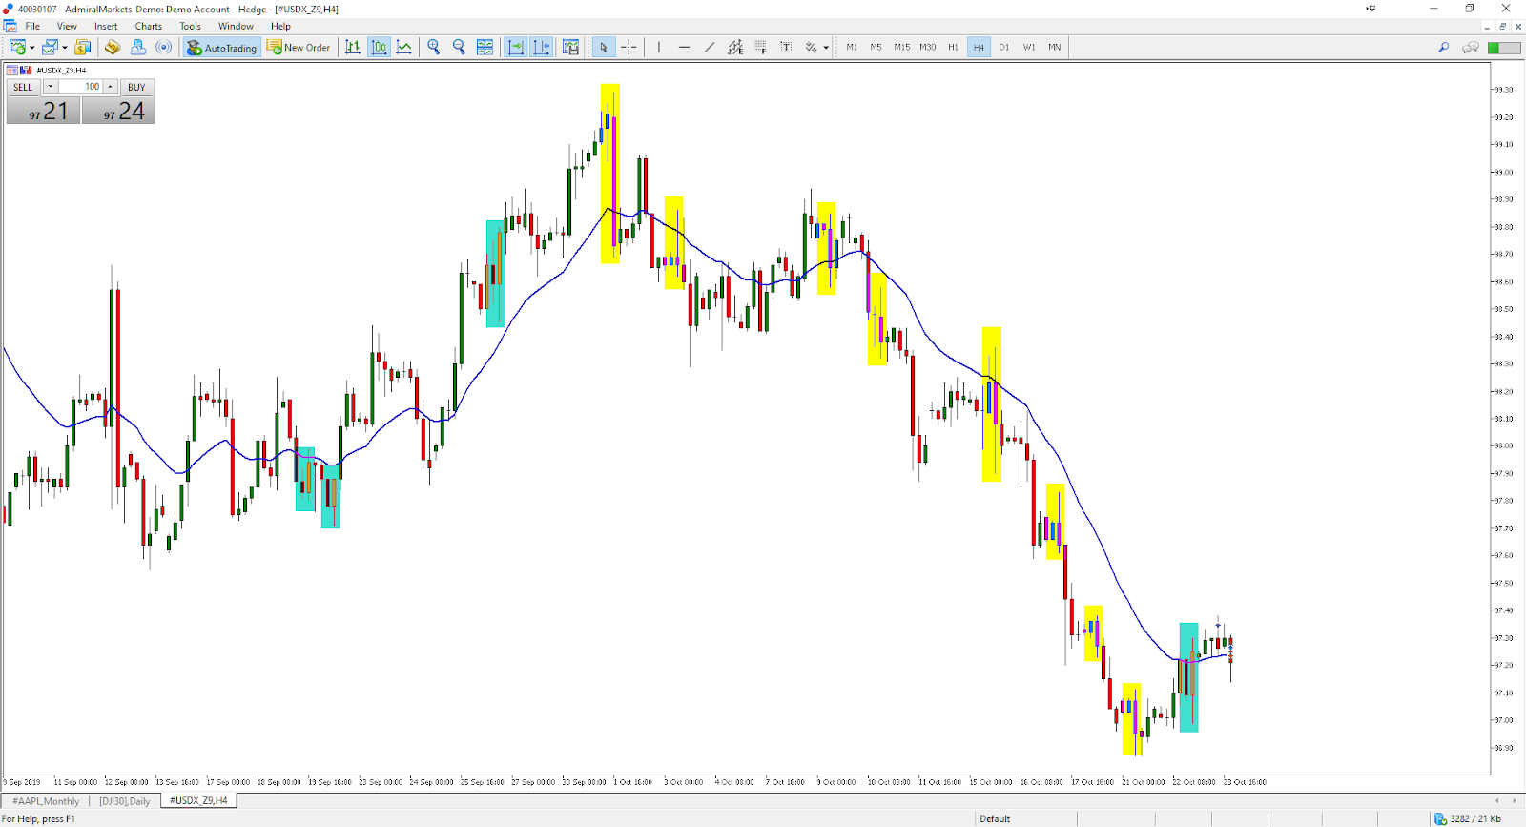
Task: Zoom in on the chart
Action: pos(434,47)
